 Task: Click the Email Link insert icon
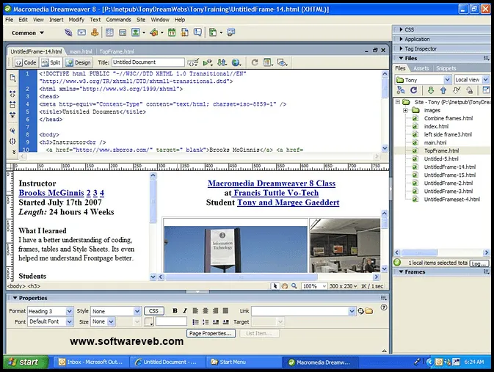coord(81,32)
